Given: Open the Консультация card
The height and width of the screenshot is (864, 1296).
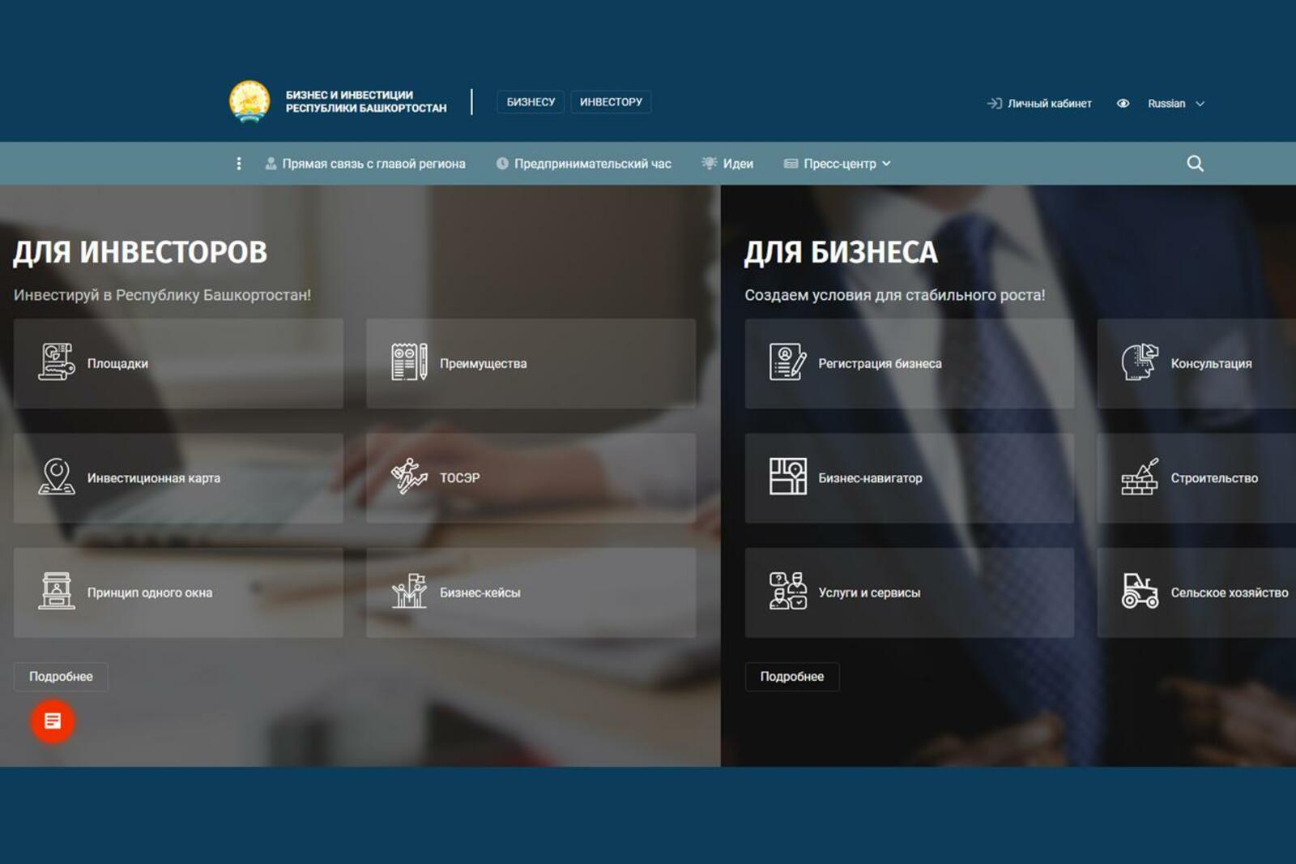Looking at the screenshot, I should (1196, 363).
